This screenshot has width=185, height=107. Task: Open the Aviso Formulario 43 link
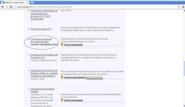pos(41,29)
